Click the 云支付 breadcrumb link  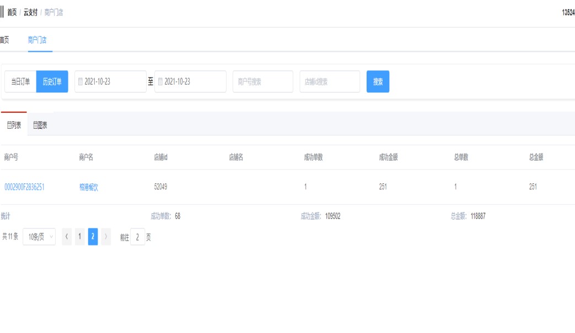[x=30, y=12]
